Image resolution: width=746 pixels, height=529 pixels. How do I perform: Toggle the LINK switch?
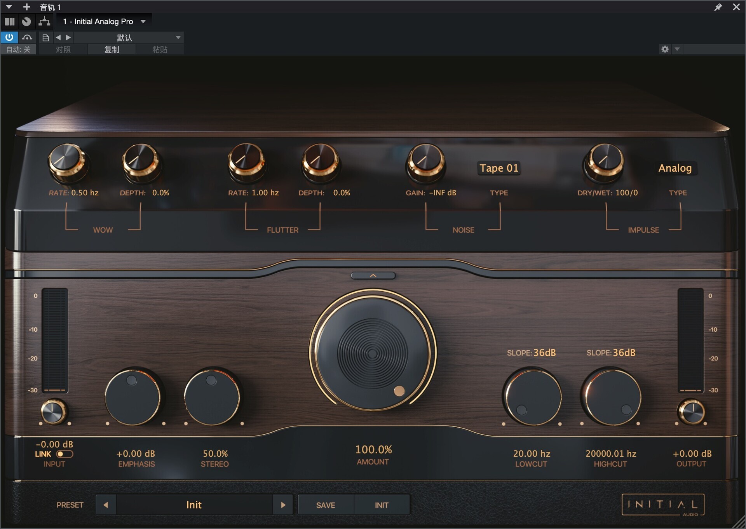[64, 454]
